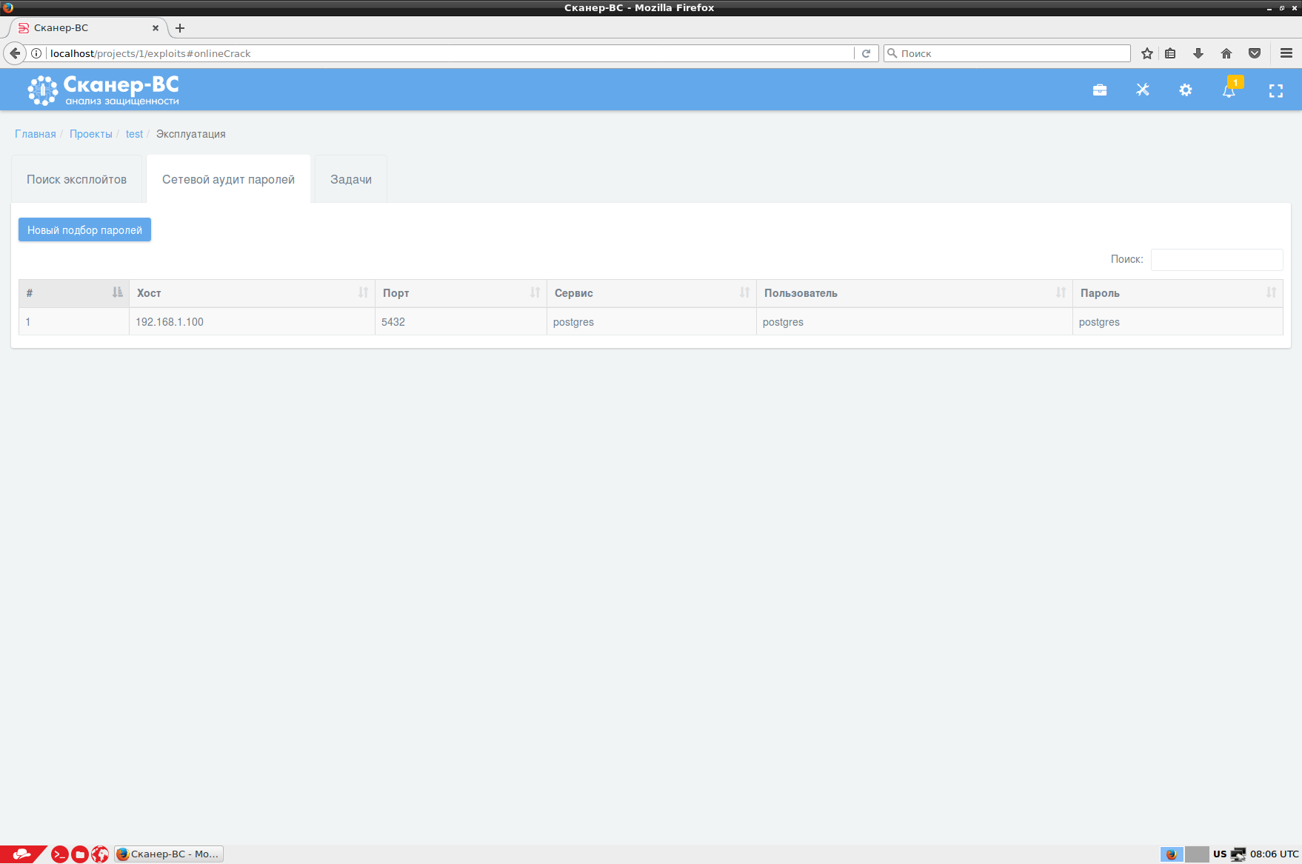Click row number 1 cell
Screen dimensions: 1302x864
coord(74,322)
